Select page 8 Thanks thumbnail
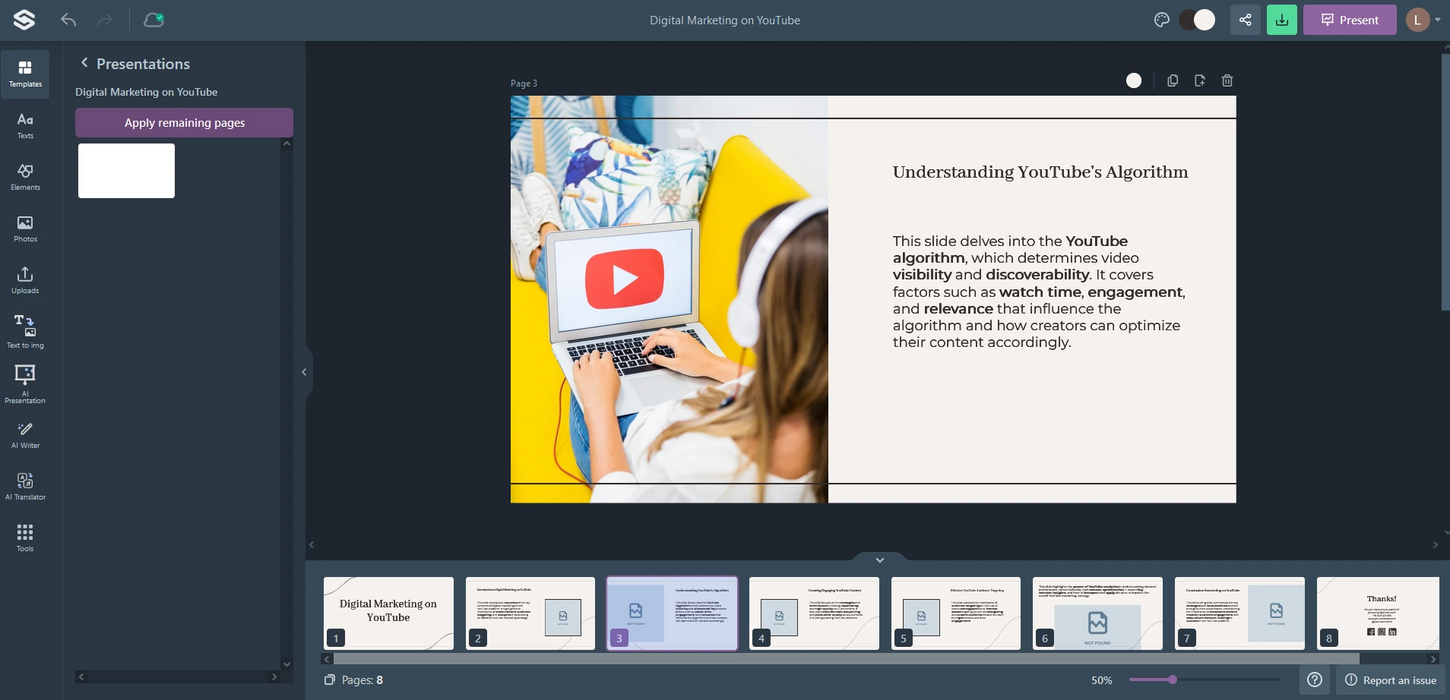This screenshot has height=700, width=1450. pos(1378,613)
